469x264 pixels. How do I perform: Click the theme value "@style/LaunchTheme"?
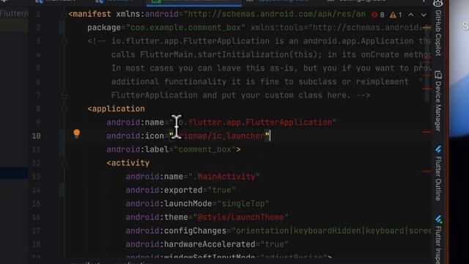click(241, 217)
